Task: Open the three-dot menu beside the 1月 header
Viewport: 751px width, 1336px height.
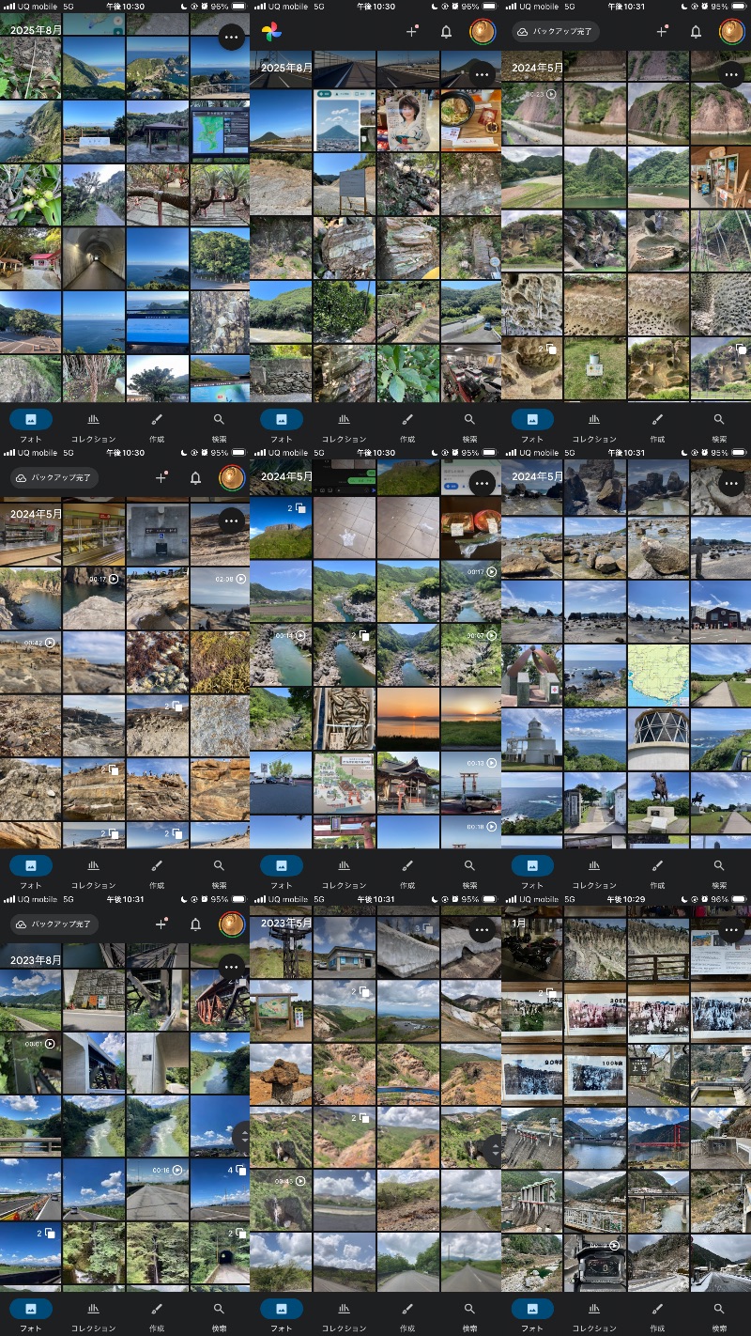Action: tap(731, 931)
